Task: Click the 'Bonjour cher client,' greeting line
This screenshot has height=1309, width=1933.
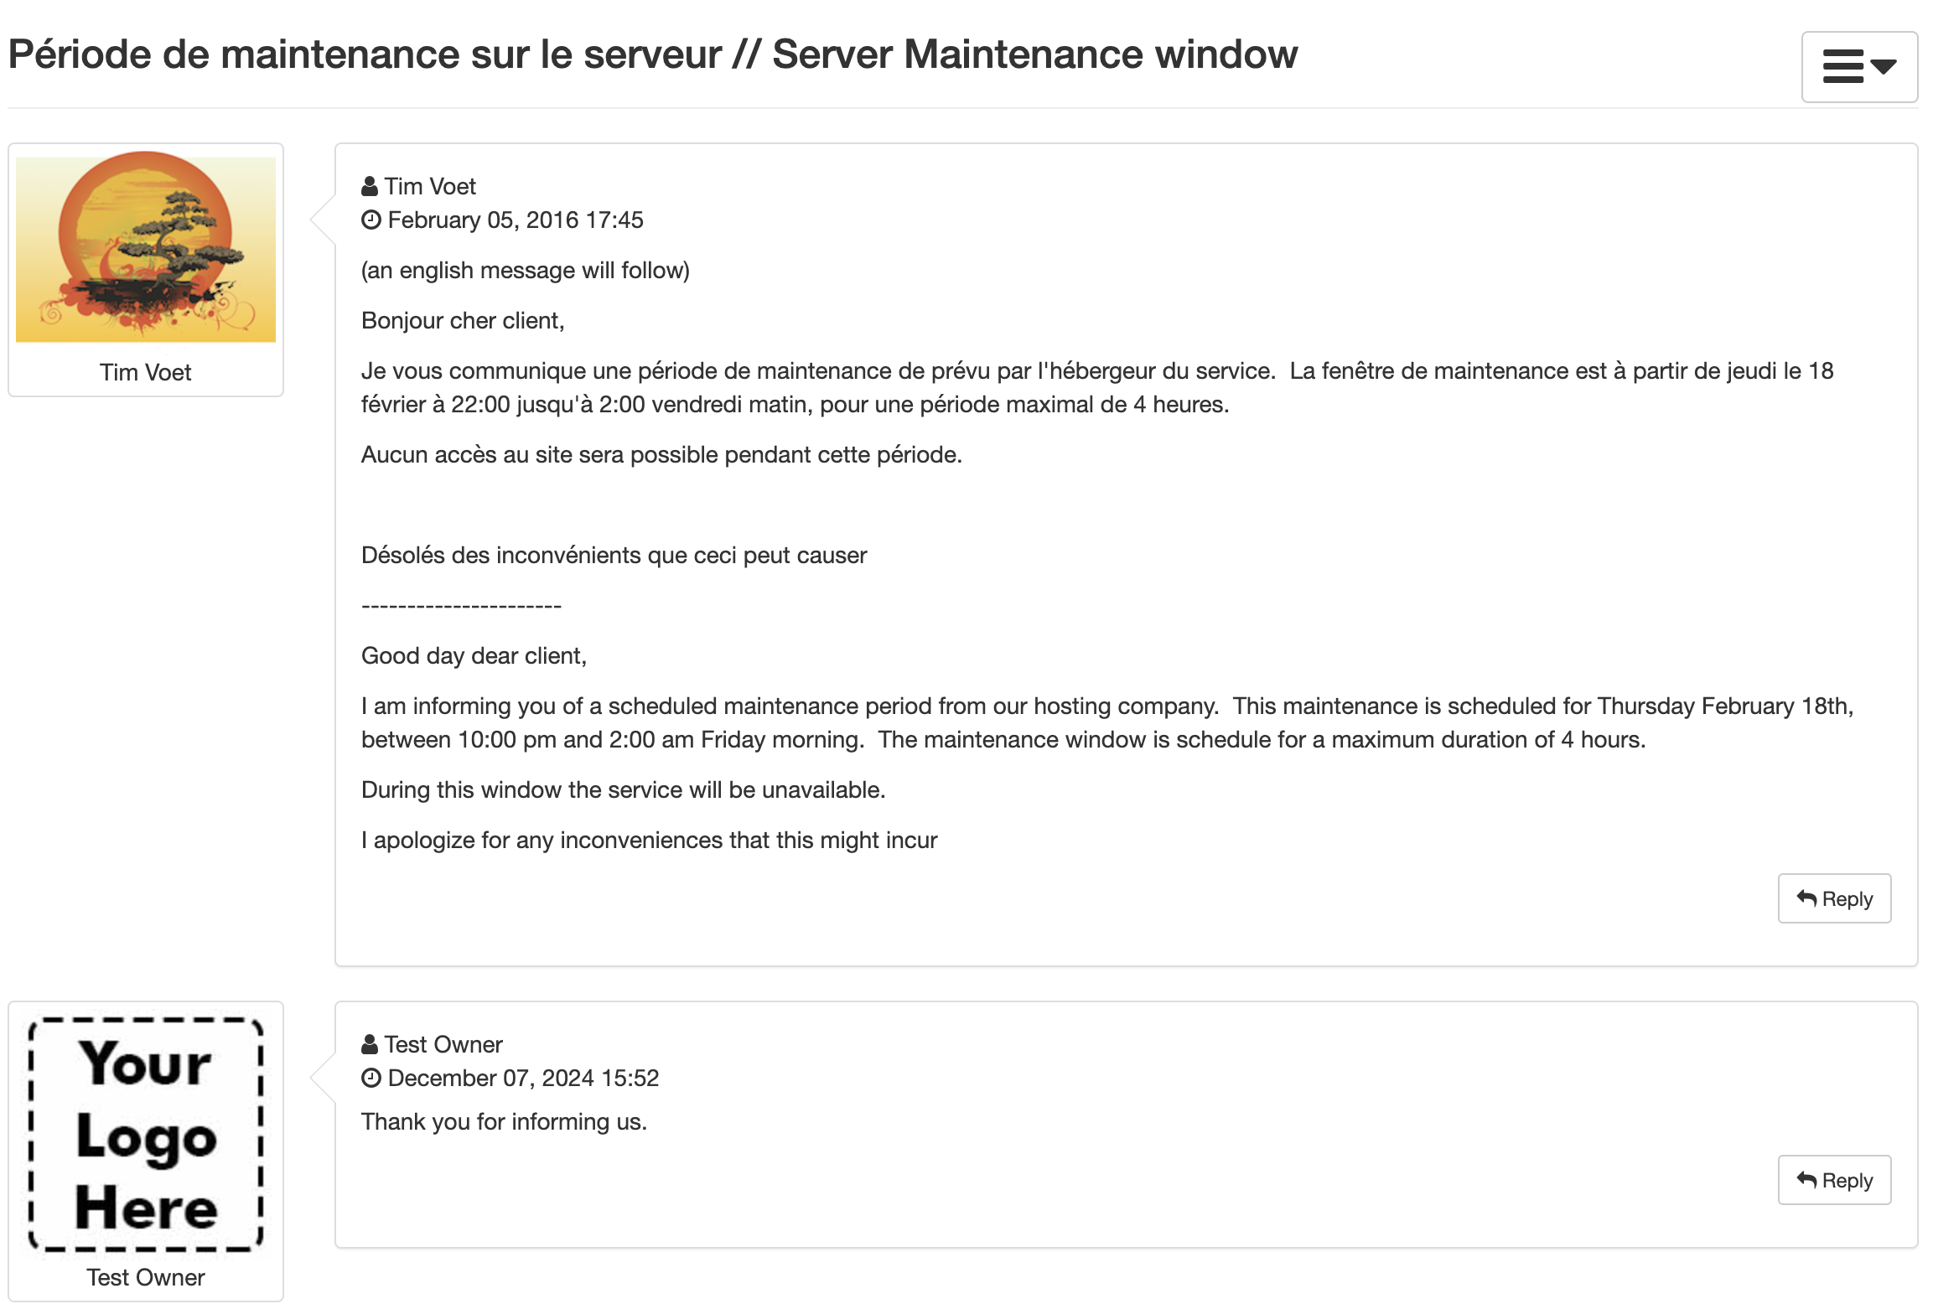Action: 463,321
